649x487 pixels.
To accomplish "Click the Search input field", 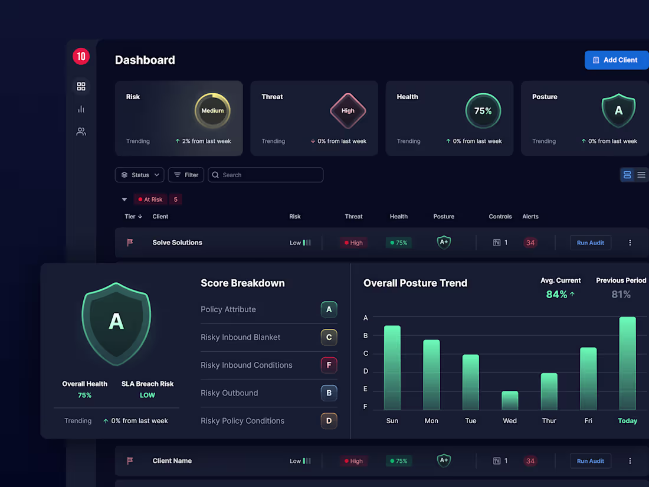I will 265,175.
